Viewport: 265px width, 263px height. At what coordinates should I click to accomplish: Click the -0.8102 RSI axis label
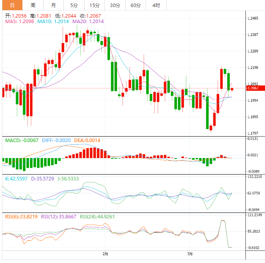pos(253,248)
